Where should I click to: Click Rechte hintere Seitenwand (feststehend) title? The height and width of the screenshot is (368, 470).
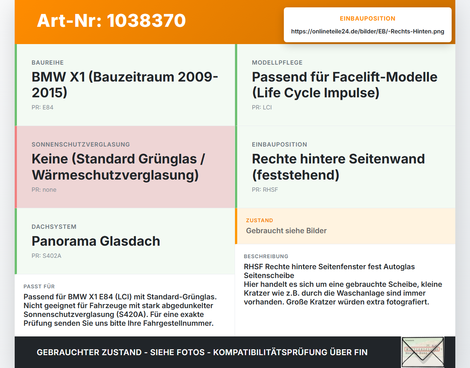tap(338, 167)
